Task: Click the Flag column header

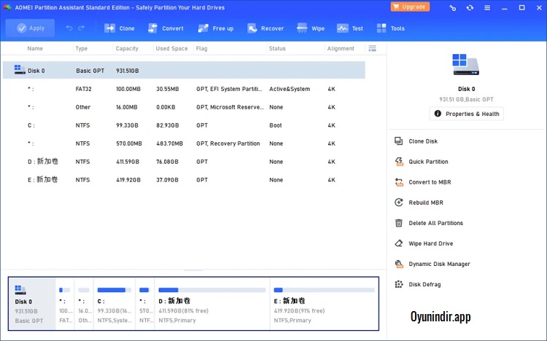Action: 201,49
